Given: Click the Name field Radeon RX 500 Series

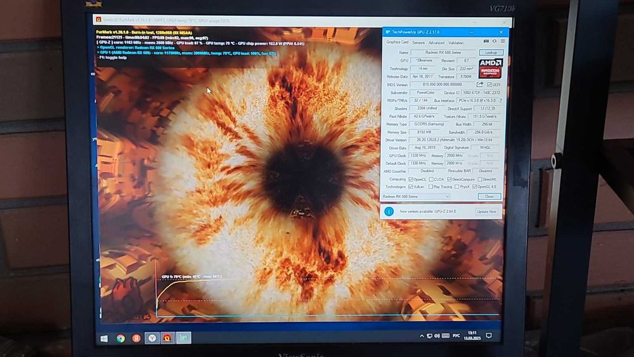Looking at the screenshot, I should [443, 53].
